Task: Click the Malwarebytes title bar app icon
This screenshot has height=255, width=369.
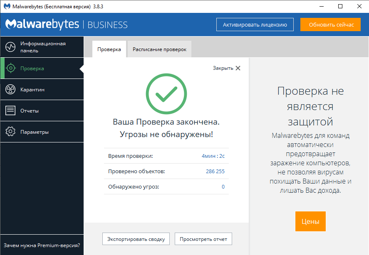Action: 7,6
